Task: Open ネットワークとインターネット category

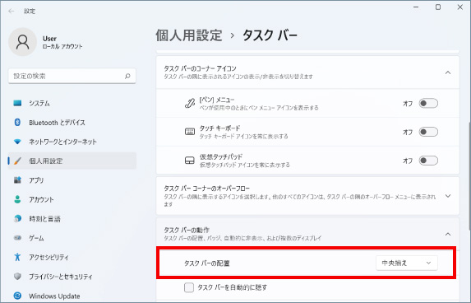Action: coord(72,142)
